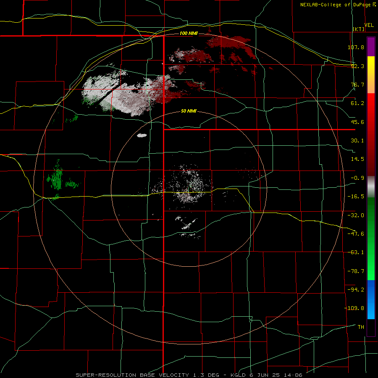The image size is (378, 378).
Task: Select the -47.6 velocity scale value
Action: 356,234
